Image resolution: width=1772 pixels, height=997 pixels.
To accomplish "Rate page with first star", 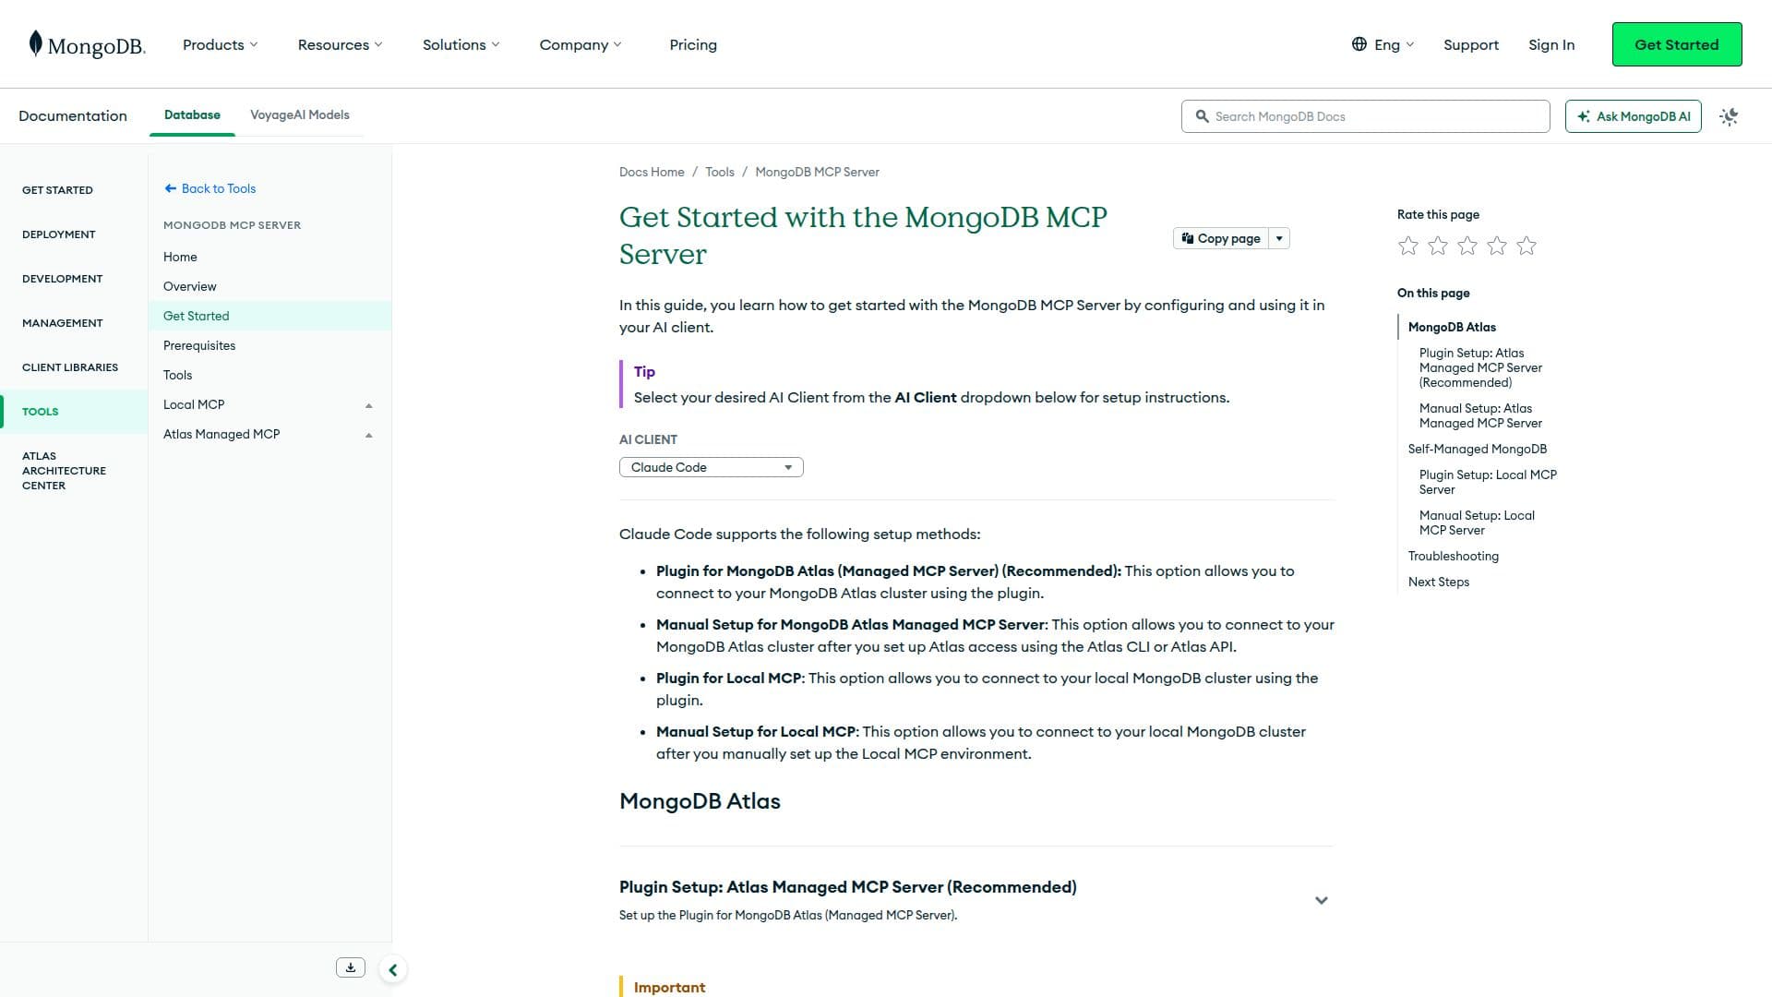I will 1408,246.
